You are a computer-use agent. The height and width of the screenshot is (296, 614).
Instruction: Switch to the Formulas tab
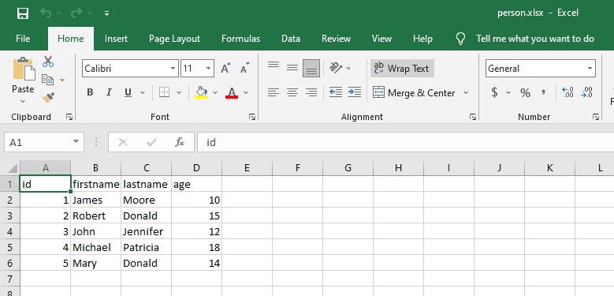tap(241, 39)
